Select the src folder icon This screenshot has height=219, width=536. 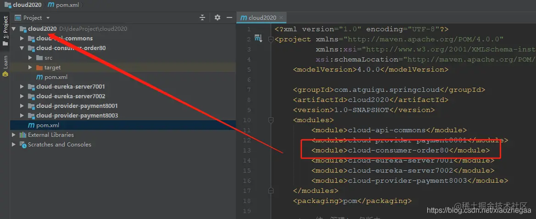tap(39, 58)
